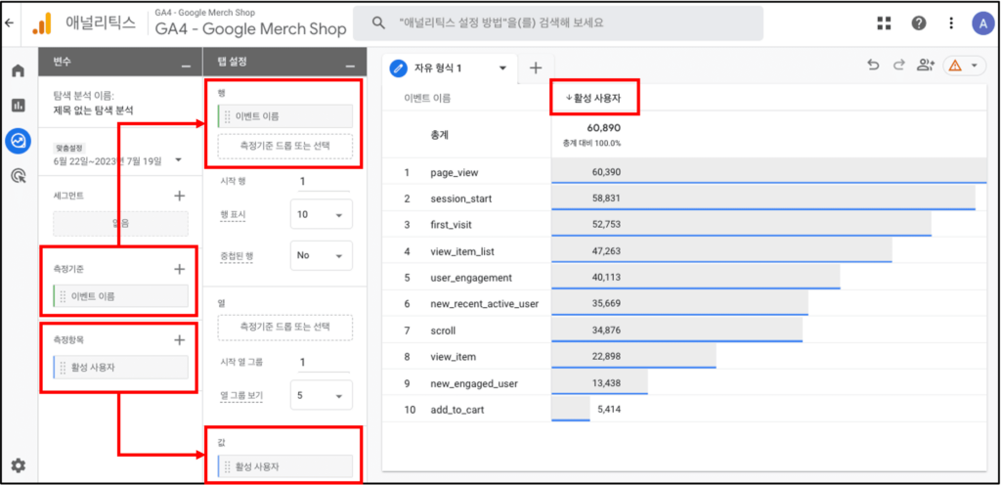Click the 총계 total row label
The width and height of the screenshot is (1001, 485).
439,135
